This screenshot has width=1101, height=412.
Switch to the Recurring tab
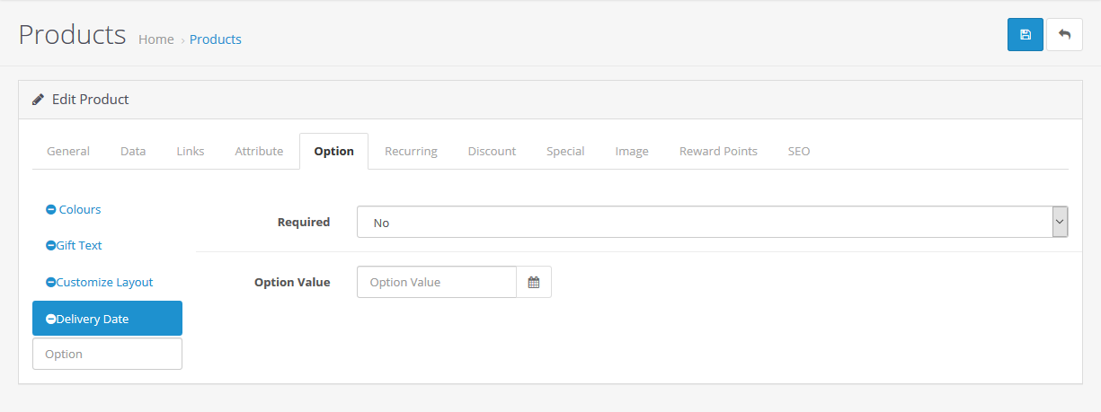(411, 151)
